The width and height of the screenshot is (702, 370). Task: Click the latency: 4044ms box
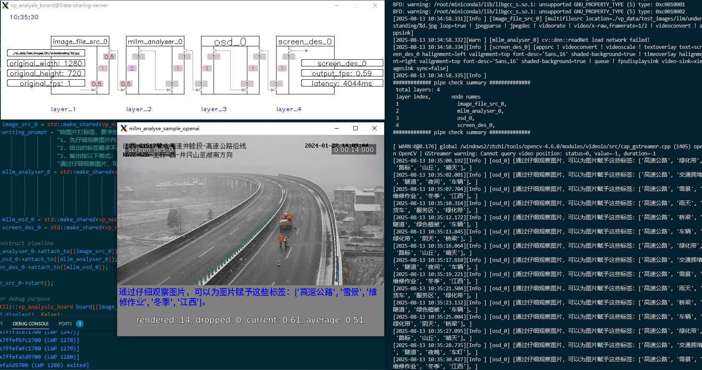point(342,83)
